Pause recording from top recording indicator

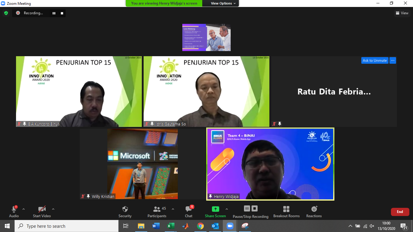(x=54, y=13)
